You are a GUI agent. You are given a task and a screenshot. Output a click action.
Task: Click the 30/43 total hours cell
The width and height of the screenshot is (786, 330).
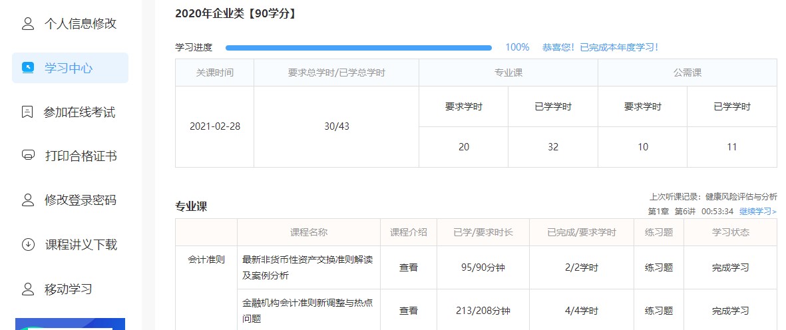coord(336,126)
